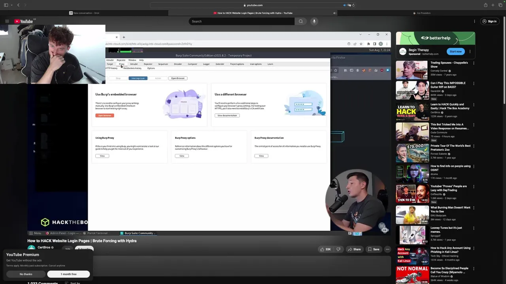Go back with Safari's back arrow
This screenshot has width=506, height=284.
[x=18, y=5]
